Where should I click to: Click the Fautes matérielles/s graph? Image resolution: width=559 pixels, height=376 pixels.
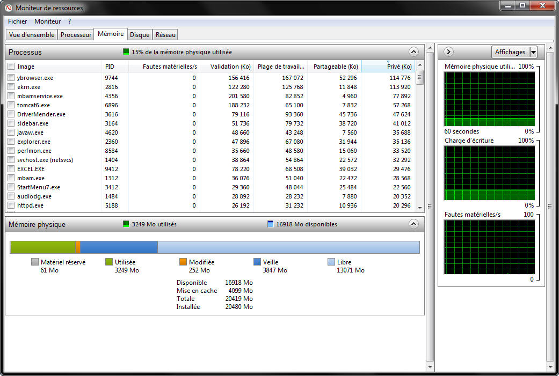click(x=489, y=247)
